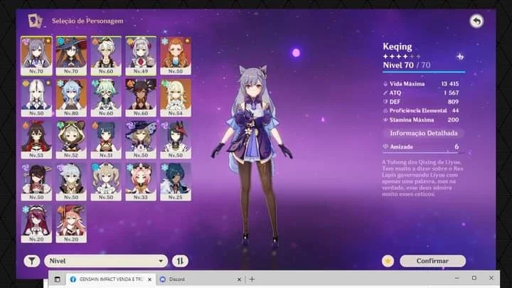Close the Genshin Impact Venda tab
Image resolution: width=512 pixels, height=288 pixels.
[x=149, y=279]
